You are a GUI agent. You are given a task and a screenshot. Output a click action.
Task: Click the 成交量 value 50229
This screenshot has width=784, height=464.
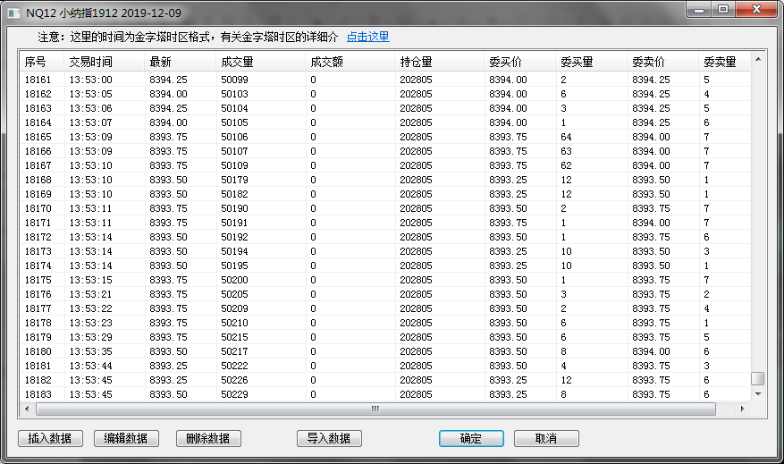point(234,394)
